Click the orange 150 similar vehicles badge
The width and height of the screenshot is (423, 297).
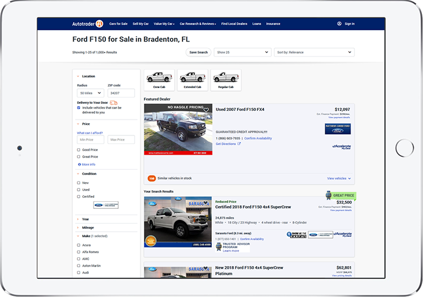point(152,179)
